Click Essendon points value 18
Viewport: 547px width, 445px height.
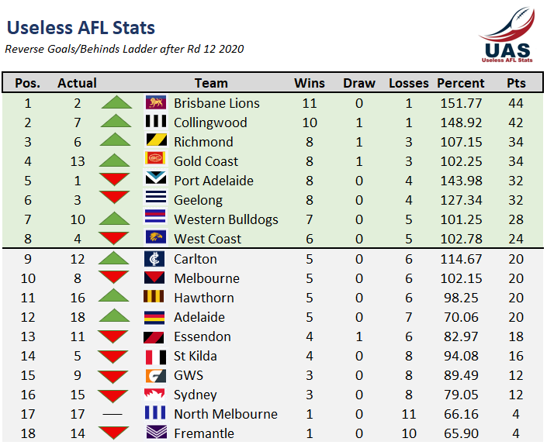click(x=516, y=336)
